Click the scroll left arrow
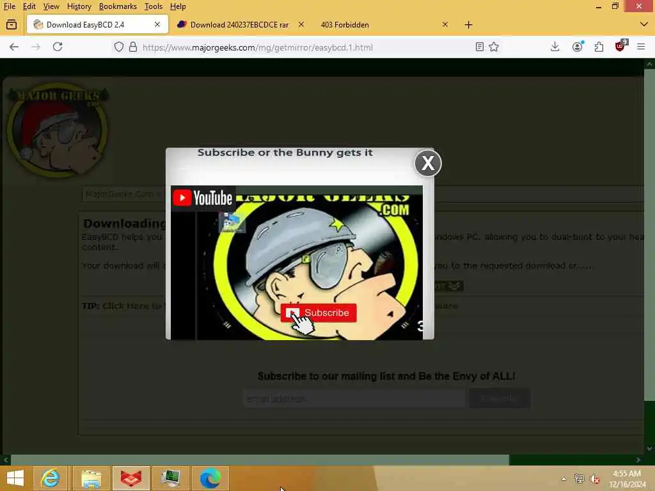 (x=5, y=460)
